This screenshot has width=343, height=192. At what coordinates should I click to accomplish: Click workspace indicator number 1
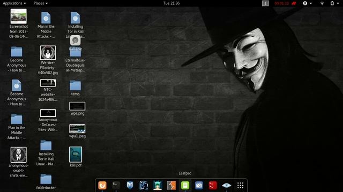[x=265, y=3]
